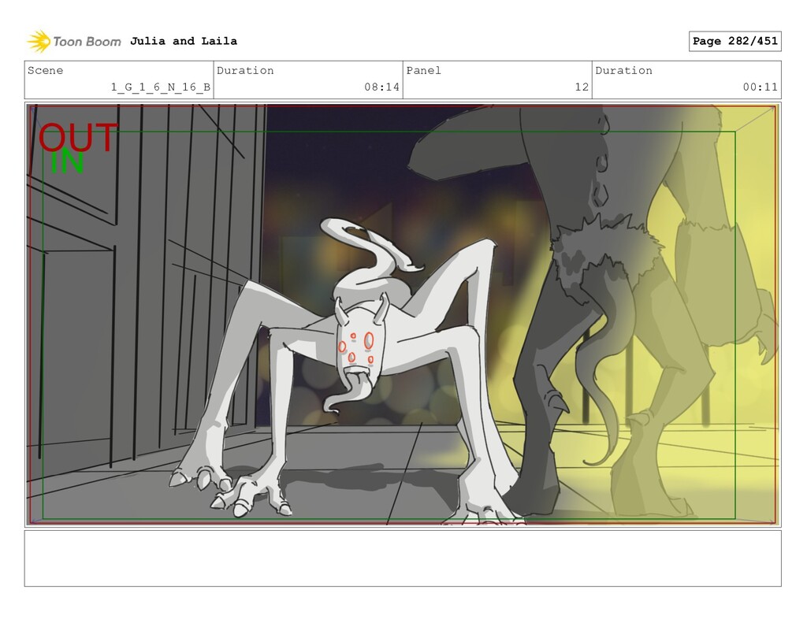The height and width of the screenshot is (623, 807).
Task: Click the green 'IN' camera label
Action: pos(67,162)
